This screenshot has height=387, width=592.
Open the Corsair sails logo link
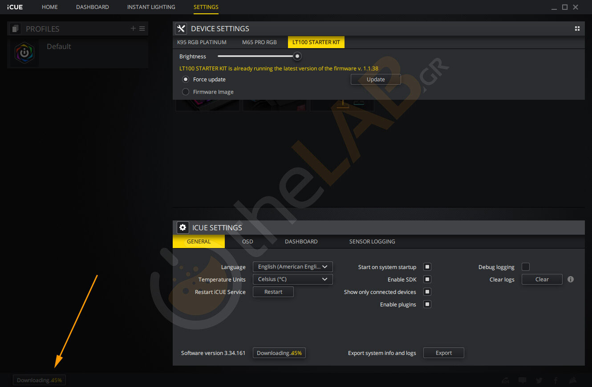click(573, 380)
